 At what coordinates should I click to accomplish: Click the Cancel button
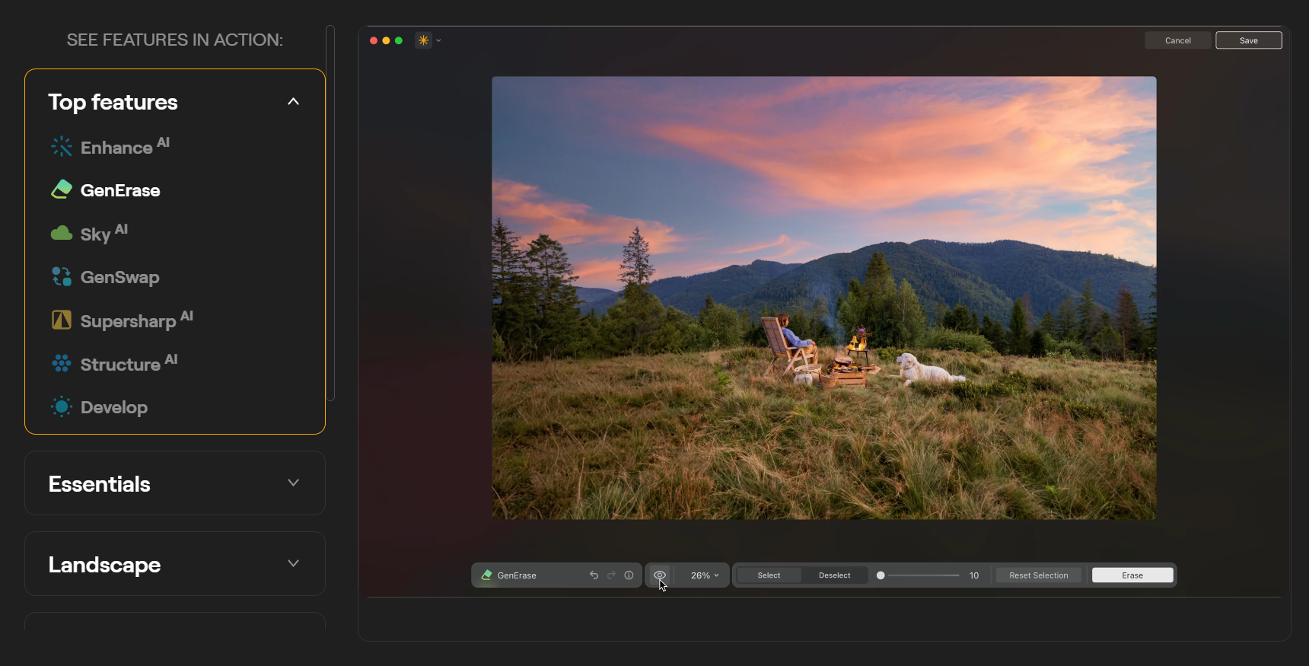(x=1177, y=40)
